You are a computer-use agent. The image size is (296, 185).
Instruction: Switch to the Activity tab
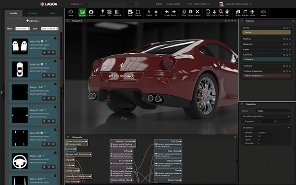pyautogui.click(x=33, y=13)
